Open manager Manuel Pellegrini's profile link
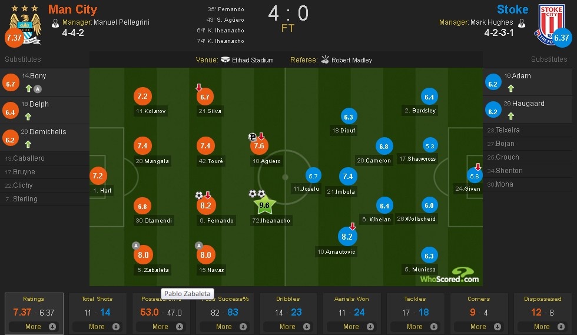 point(122,22)
